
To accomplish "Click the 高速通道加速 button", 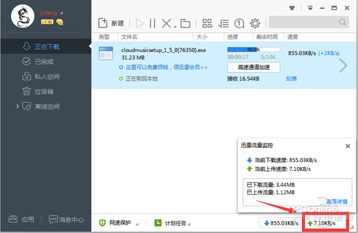I will (254, 67).
